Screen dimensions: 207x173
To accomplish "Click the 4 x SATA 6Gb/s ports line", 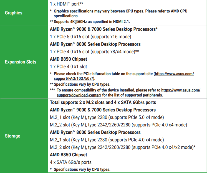I will (x=71, y=162).
